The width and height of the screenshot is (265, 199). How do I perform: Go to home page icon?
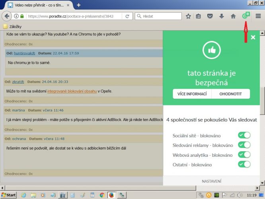click(233, 16)
